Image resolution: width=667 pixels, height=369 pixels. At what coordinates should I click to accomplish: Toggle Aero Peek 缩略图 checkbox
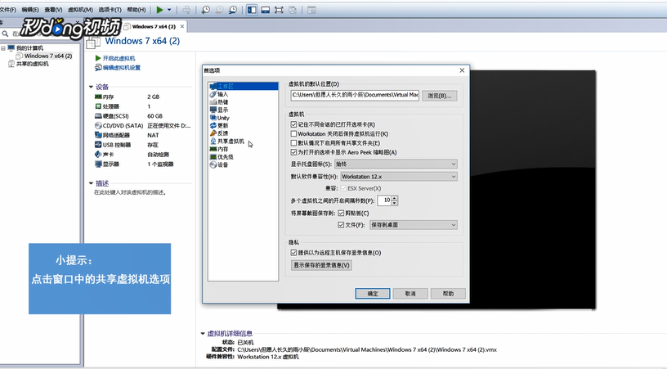293,152
